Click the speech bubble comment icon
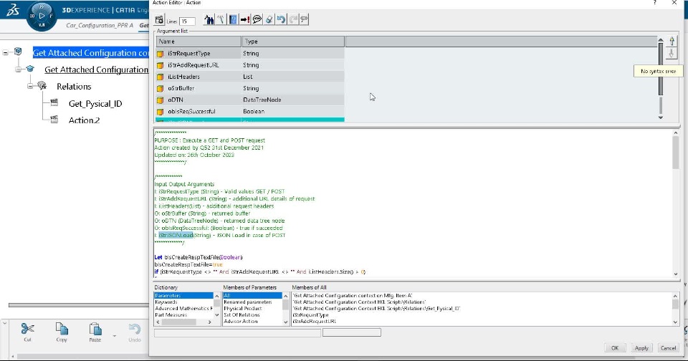688x361 pixels. pos(257,19)
